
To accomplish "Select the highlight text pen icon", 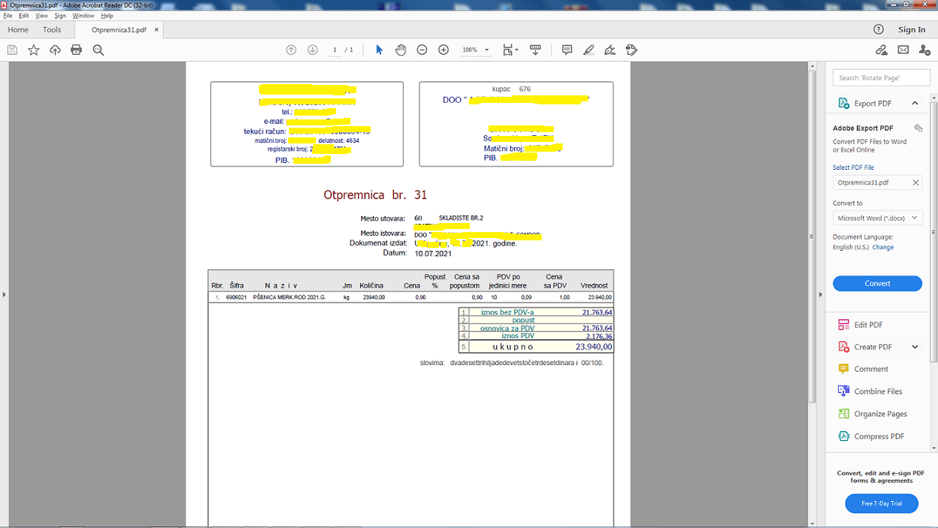I will tap(589, 50).
